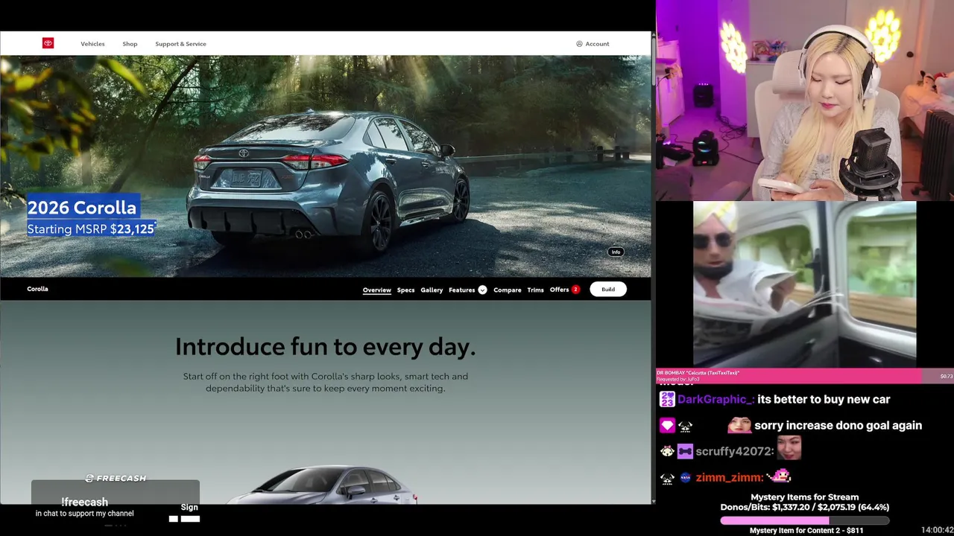The image size is (954, 536).
Task: Open the Features tab
Action: pyautogui.click(x=461, y=290)
